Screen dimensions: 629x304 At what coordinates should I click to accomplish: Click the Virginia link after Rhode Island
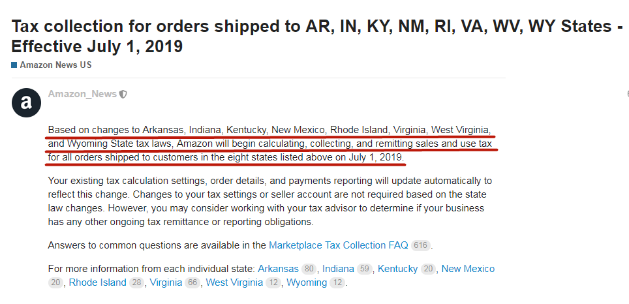(x=166, y=282)
